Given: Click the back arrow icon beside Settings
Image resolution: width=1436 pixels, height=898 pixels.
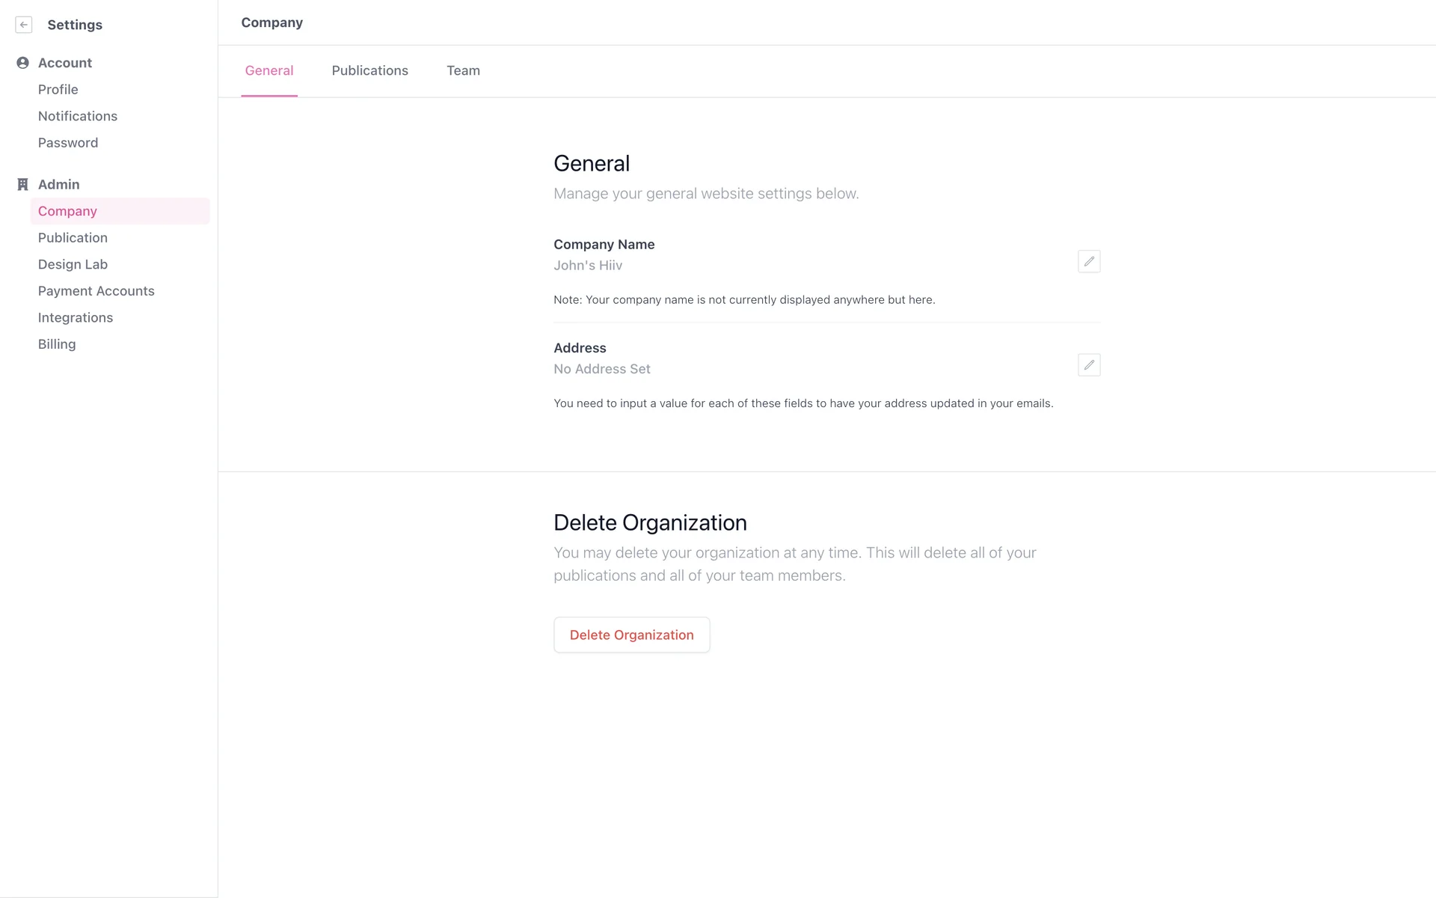Looking at the screenshot, I should pyautogui.click(x=24, y=25).
